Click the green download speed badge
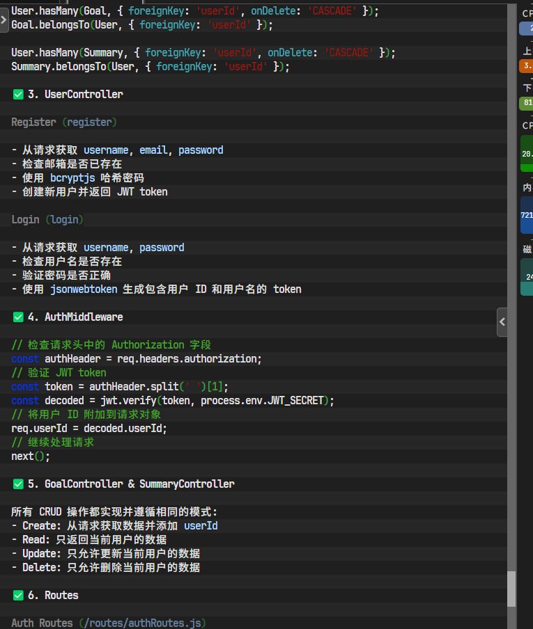Viewport: 533px width, 629px height. pos(527,103)
